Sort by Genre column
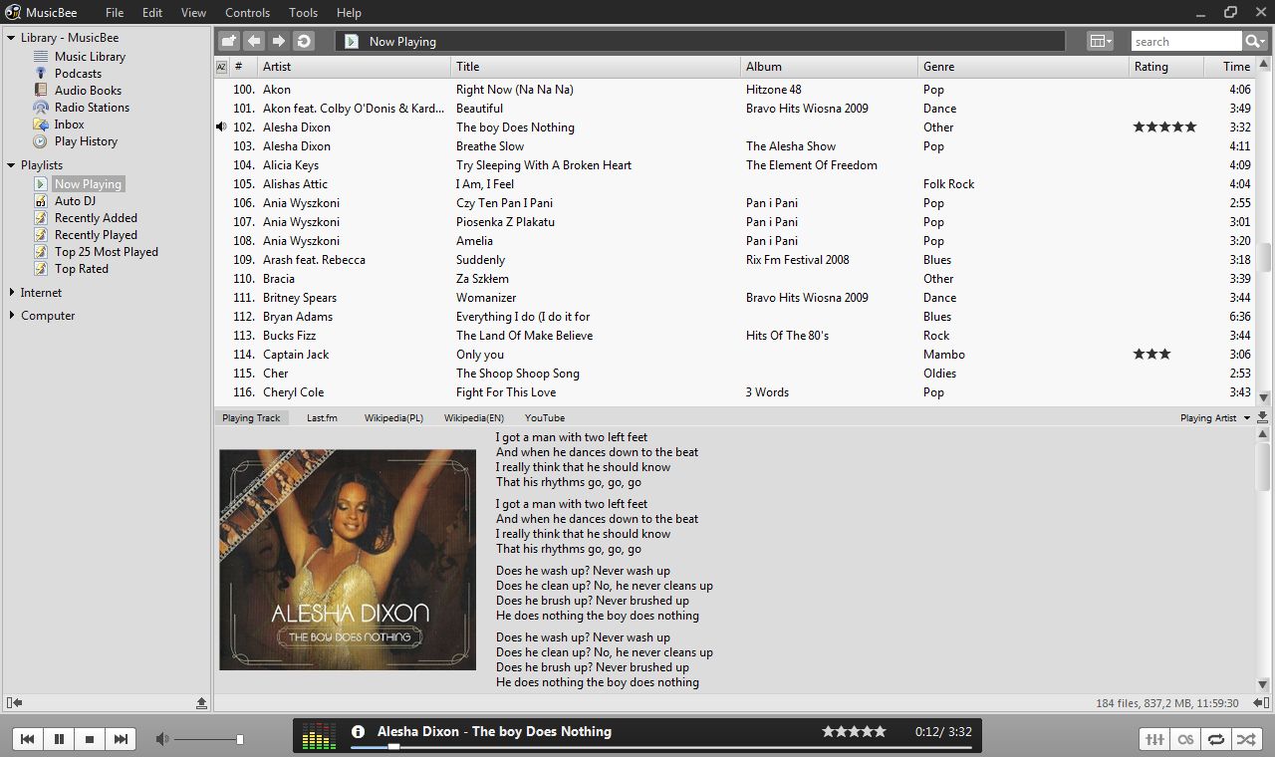This screenshot has height=757, width=1275. [1023, 67]
